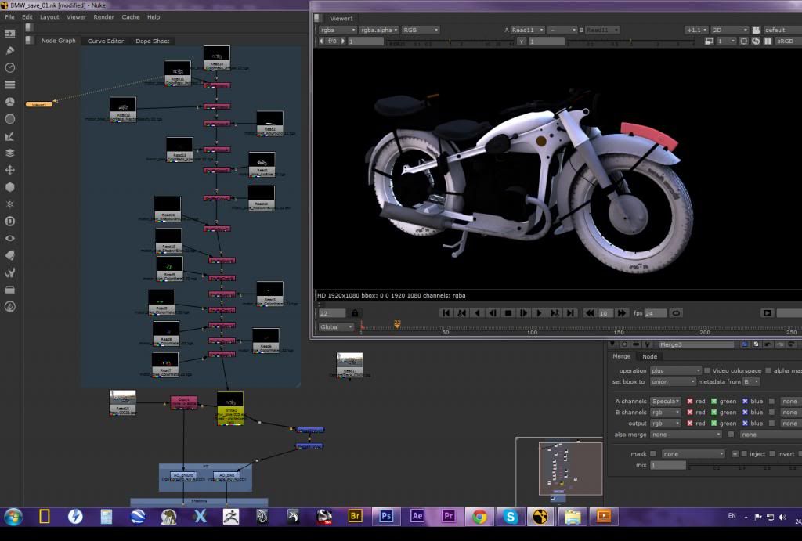Open the Cache menu
This screenshot has height=541, width=802.
pyautogui.click(x=131, y=17)
